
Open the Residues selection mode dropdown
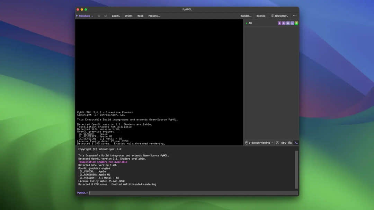pyautogui.click(x=84, y=16)
